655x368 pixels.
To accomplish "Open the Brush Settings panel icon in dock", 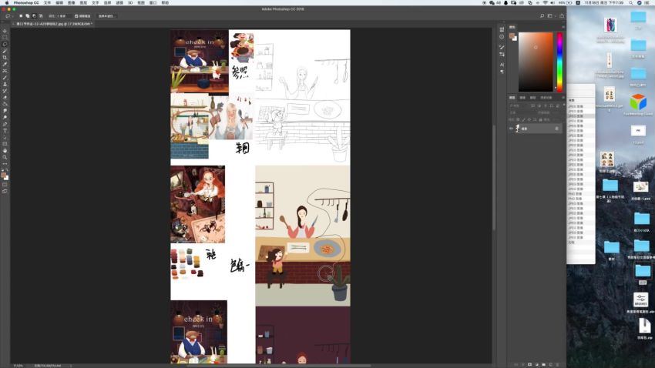I will pos(502,47).
